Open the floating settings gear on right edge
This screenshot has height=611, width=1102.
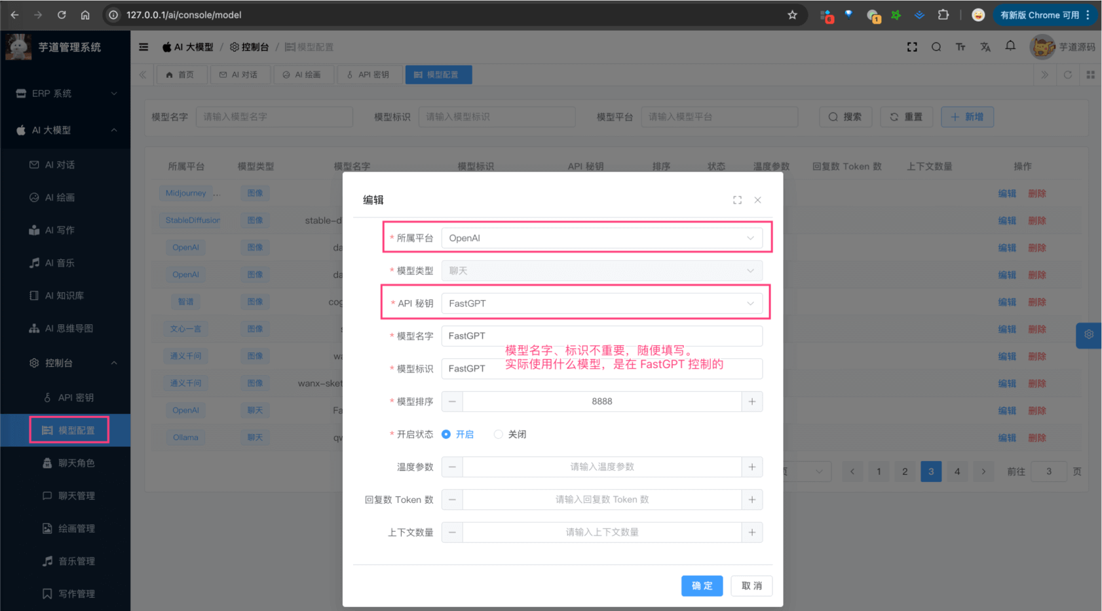click(x=1088, y=335)
